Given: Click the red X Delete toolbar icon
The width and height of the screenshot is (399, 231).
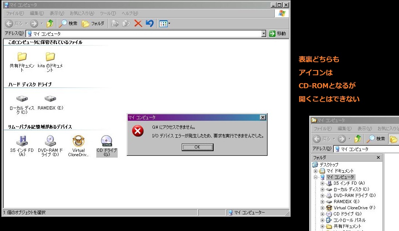Looking at the screenshot, I should point(138,23).
